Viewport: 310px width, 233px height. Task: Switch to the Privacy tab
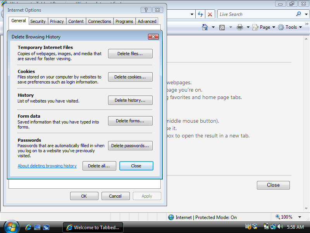click(x=57, y=21)
